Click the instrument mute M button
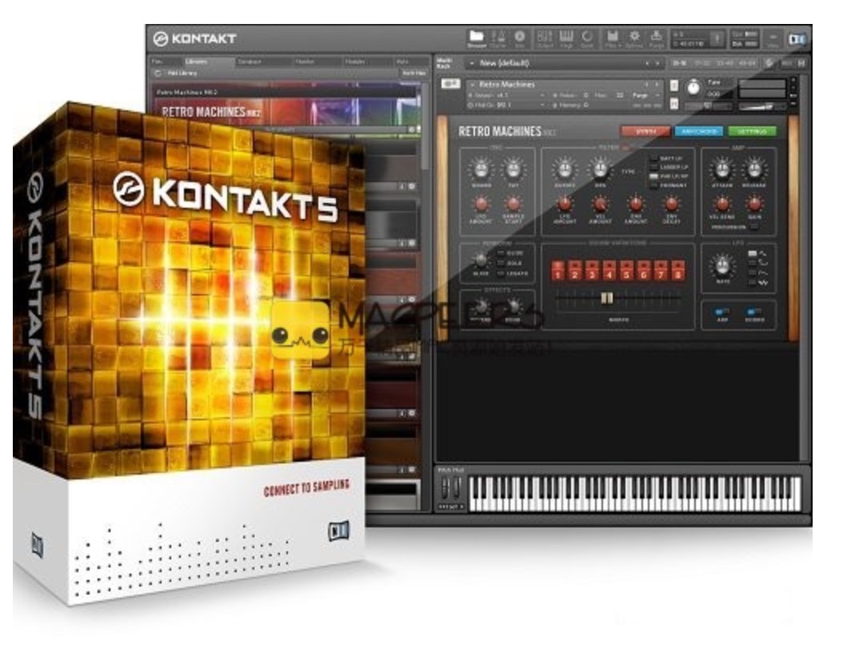This screenshot has height=660, width=851. 674,104
